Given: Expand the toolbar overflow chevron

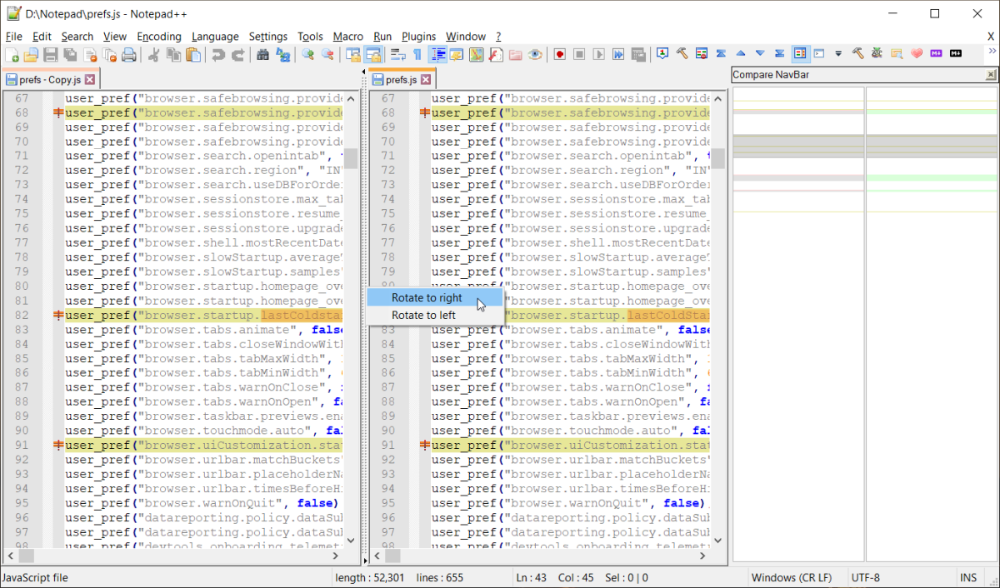Looking at the screenshot, I should tap(992, 51).
